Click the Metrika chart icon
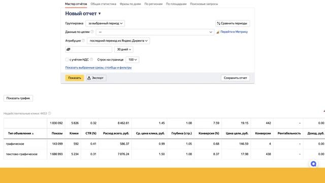The height and width of the screenshot is (183, 325). (218, 32)
